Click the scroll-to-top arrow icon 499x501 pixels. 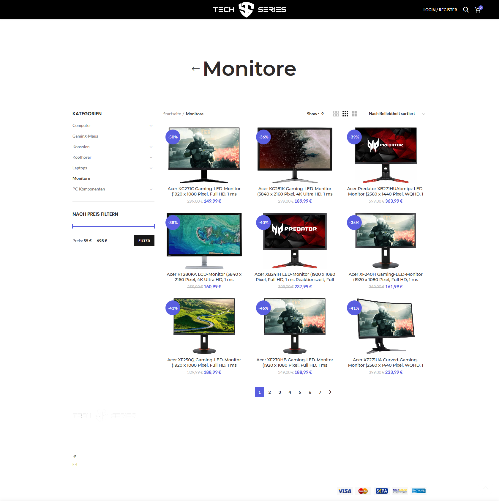(x=486, y=488)
